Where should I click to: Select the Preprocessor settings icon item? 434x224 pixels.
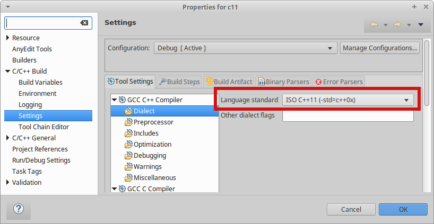tap(129, 122)
